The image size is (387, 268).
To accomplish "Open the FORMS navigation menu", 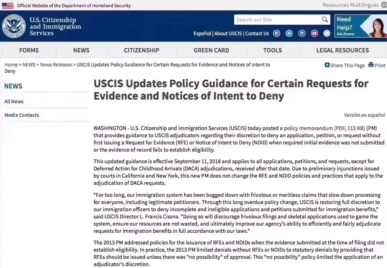I will pyautogui.click(x=29, y=50).
